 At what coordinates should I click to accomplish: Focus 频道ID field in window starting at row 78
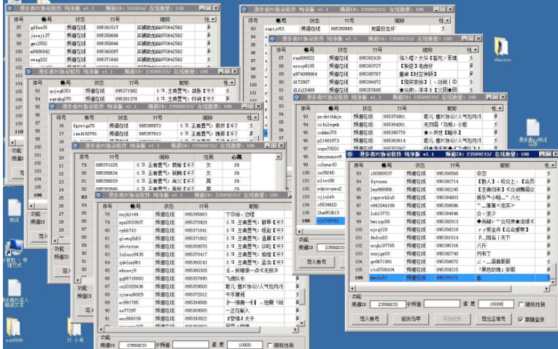click(x=136, y=345)
